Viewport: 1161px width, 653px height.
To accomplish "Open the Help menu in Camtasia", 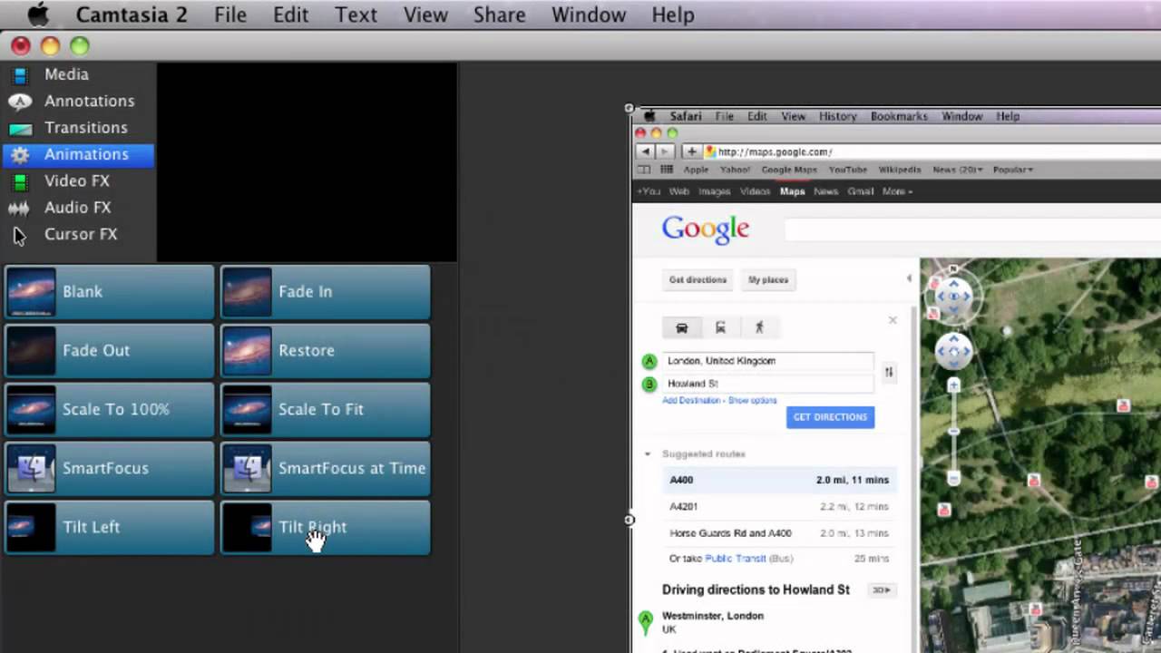I will click(x=672, y=15).
